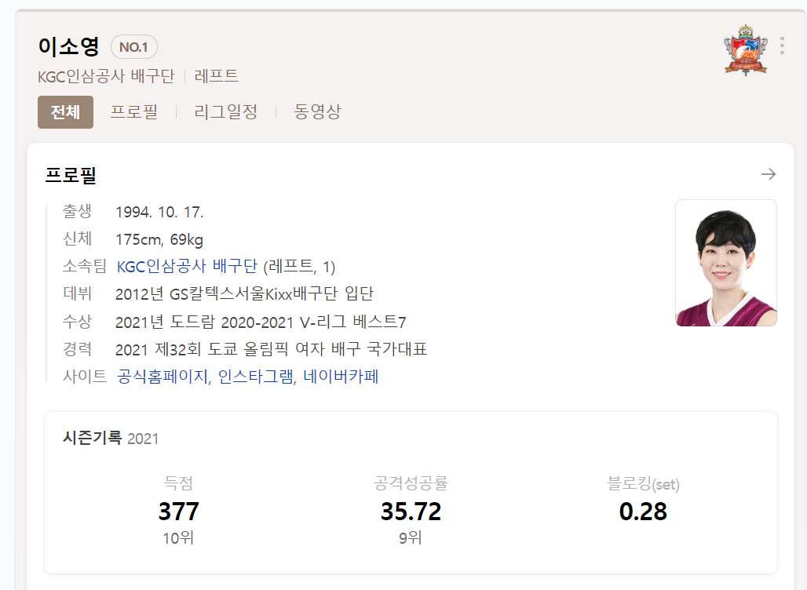Click the 이소영 name heading

69,46
